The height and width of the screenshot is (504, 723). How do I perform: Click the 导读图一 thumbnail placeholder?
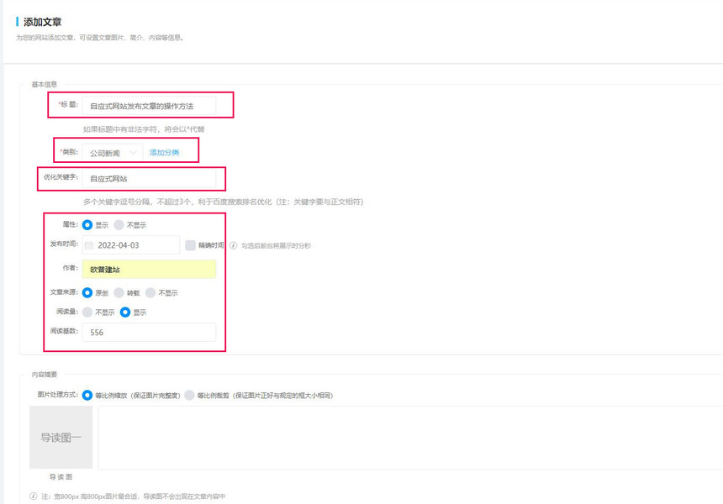click(x=61, y=437)
